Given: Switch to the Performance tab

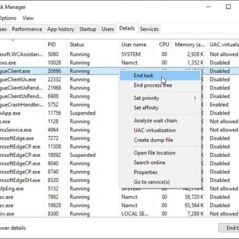Looking at the screenshot, I should click(27, 29).
